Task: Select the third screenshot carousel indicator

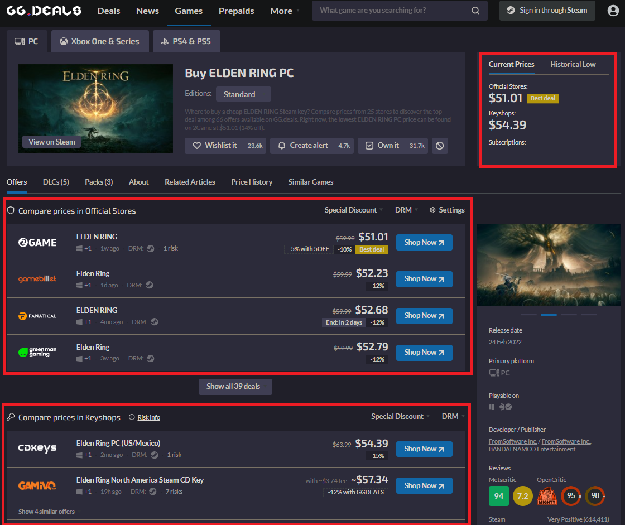Action: (569, 315)
